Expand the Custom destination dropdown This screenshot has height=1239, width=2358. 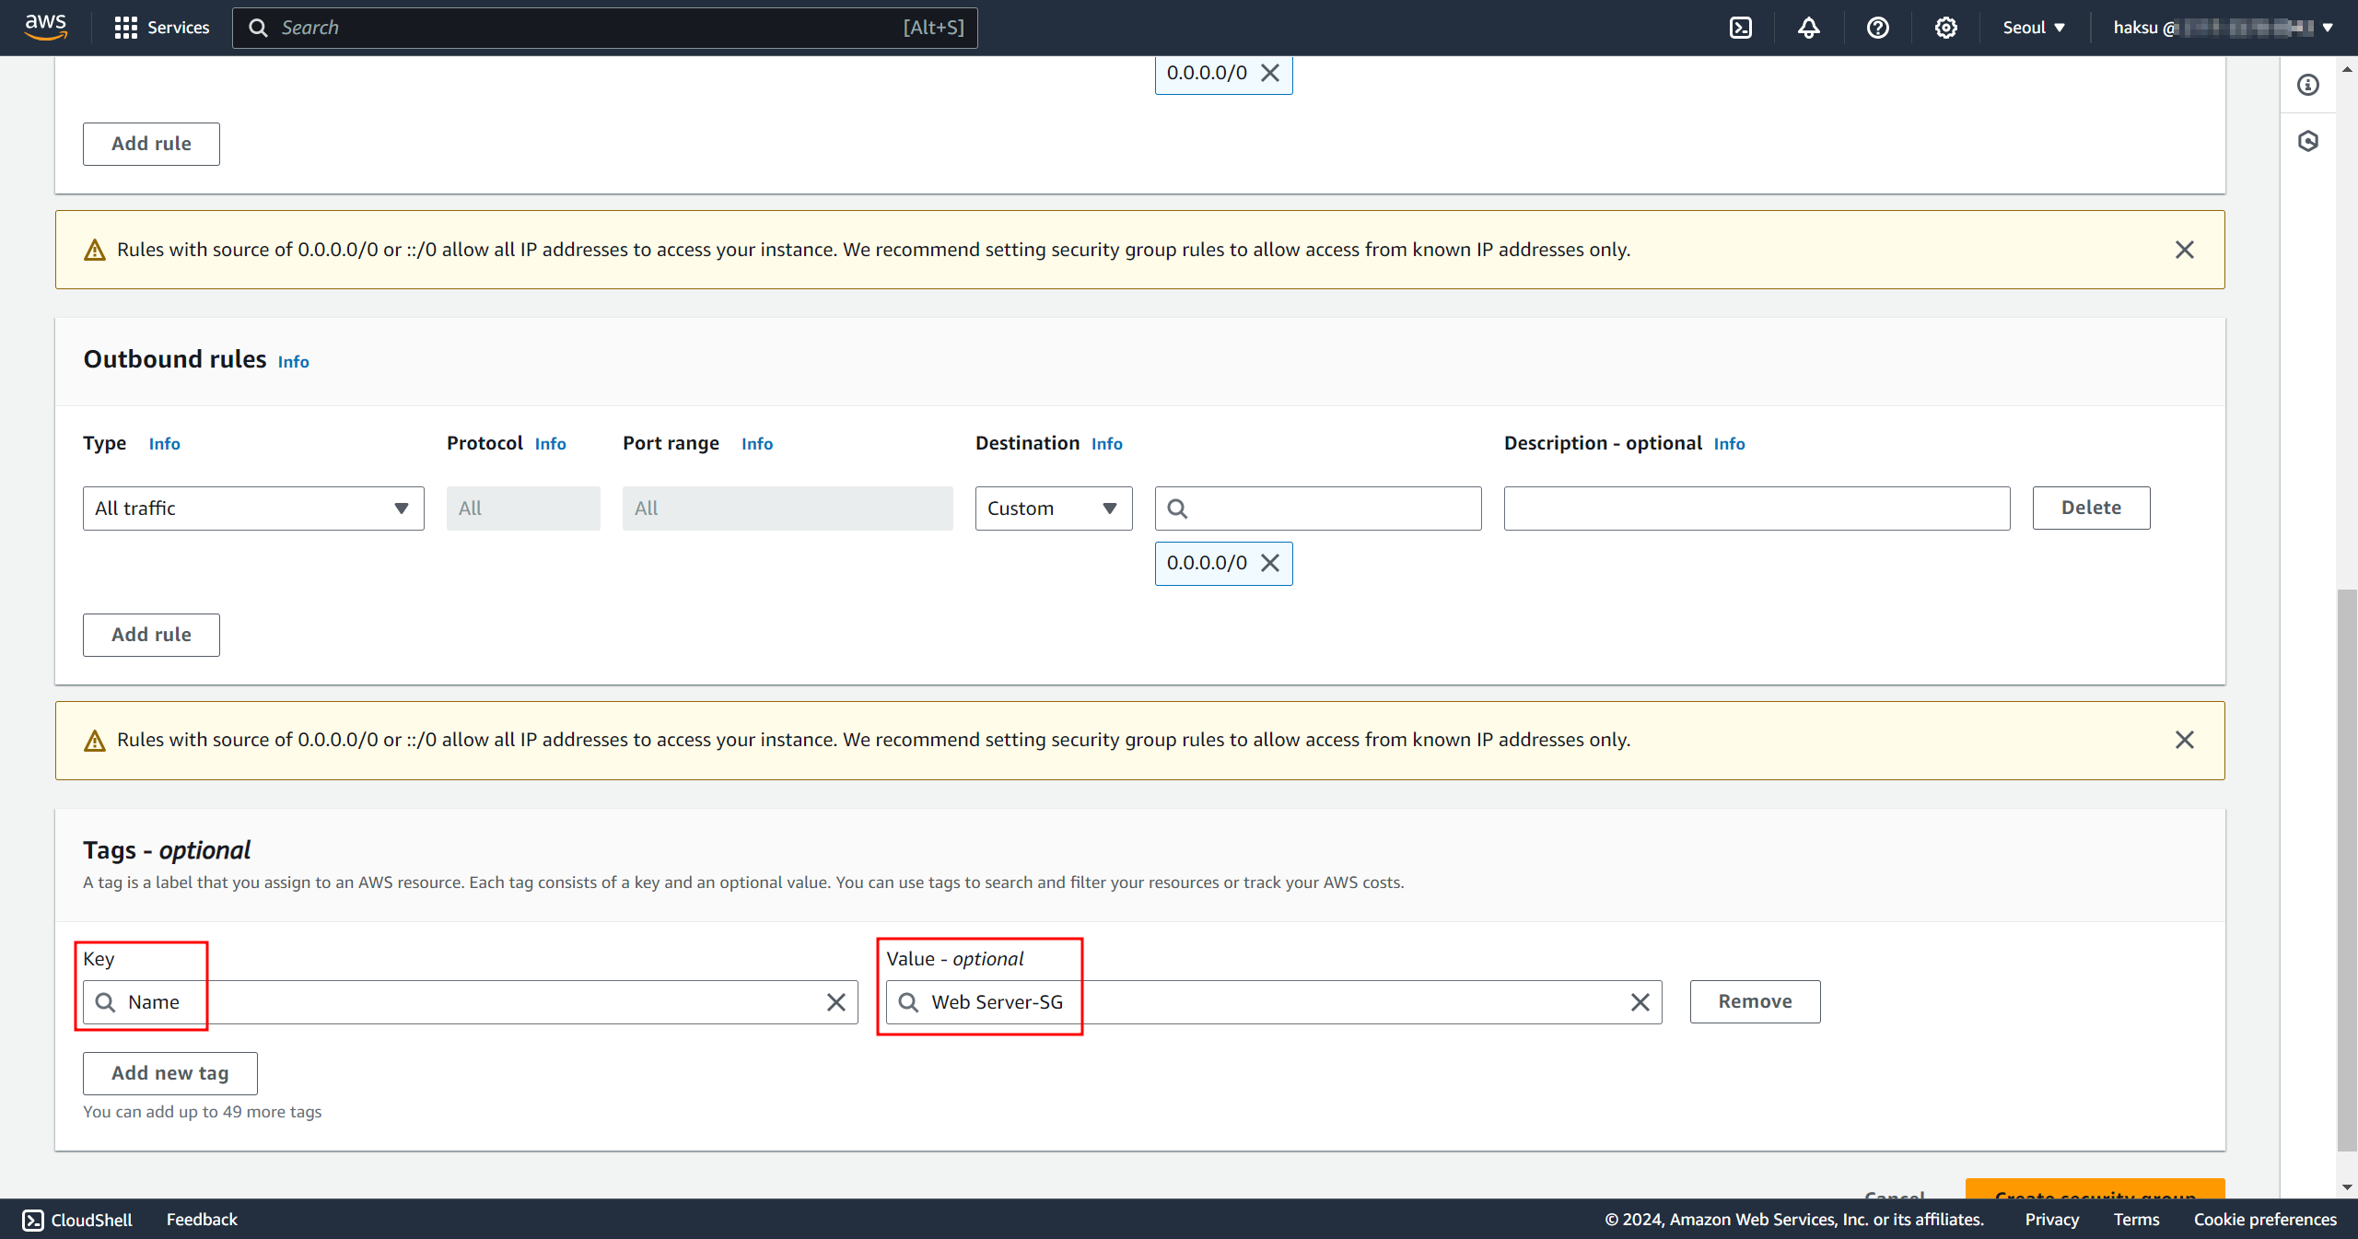(1053, 508)
